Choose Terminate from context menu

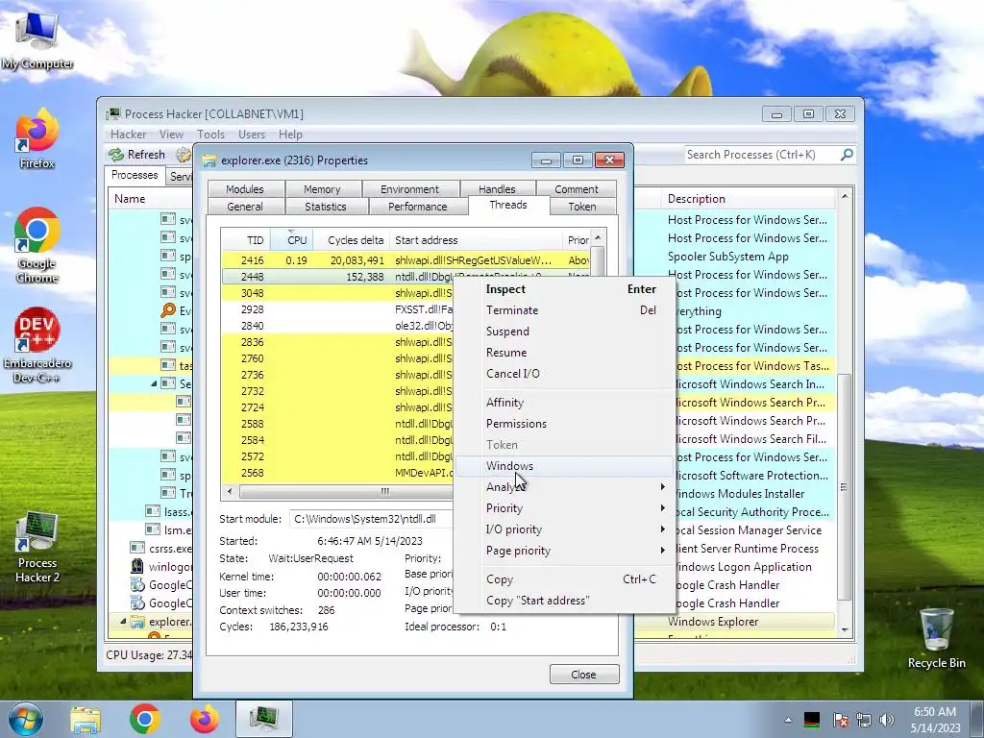point(563,310)
